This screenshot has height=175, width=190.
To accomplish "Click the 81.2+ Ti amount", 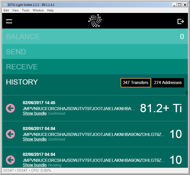I will point(161,108).
